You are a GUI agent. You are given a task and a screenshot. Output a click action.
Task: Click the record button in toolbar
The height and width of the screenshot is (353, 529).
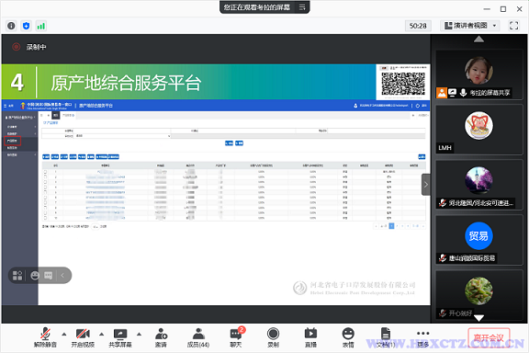tap(273, 337)
